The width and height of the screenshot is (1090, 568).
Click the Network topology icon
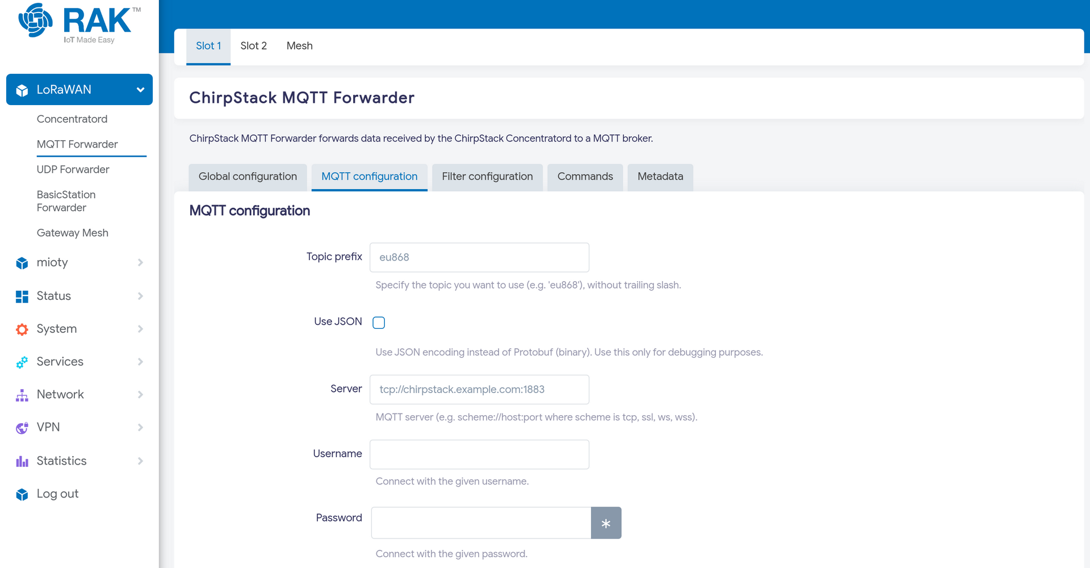22,395
